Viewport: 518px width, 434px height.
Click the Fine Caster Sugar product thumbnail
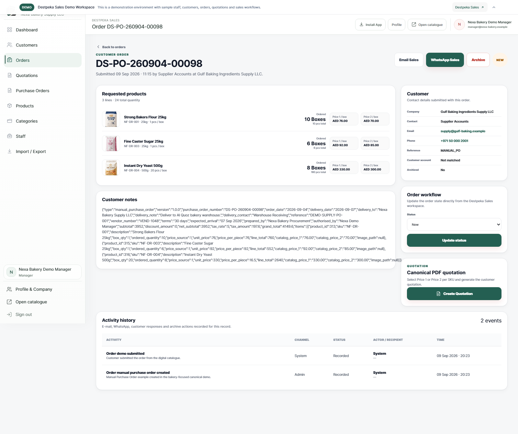coord(111,143)
